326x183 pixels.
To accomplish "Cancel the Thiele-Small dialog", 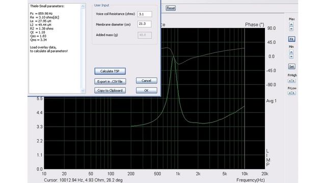I will pos(147,80).
